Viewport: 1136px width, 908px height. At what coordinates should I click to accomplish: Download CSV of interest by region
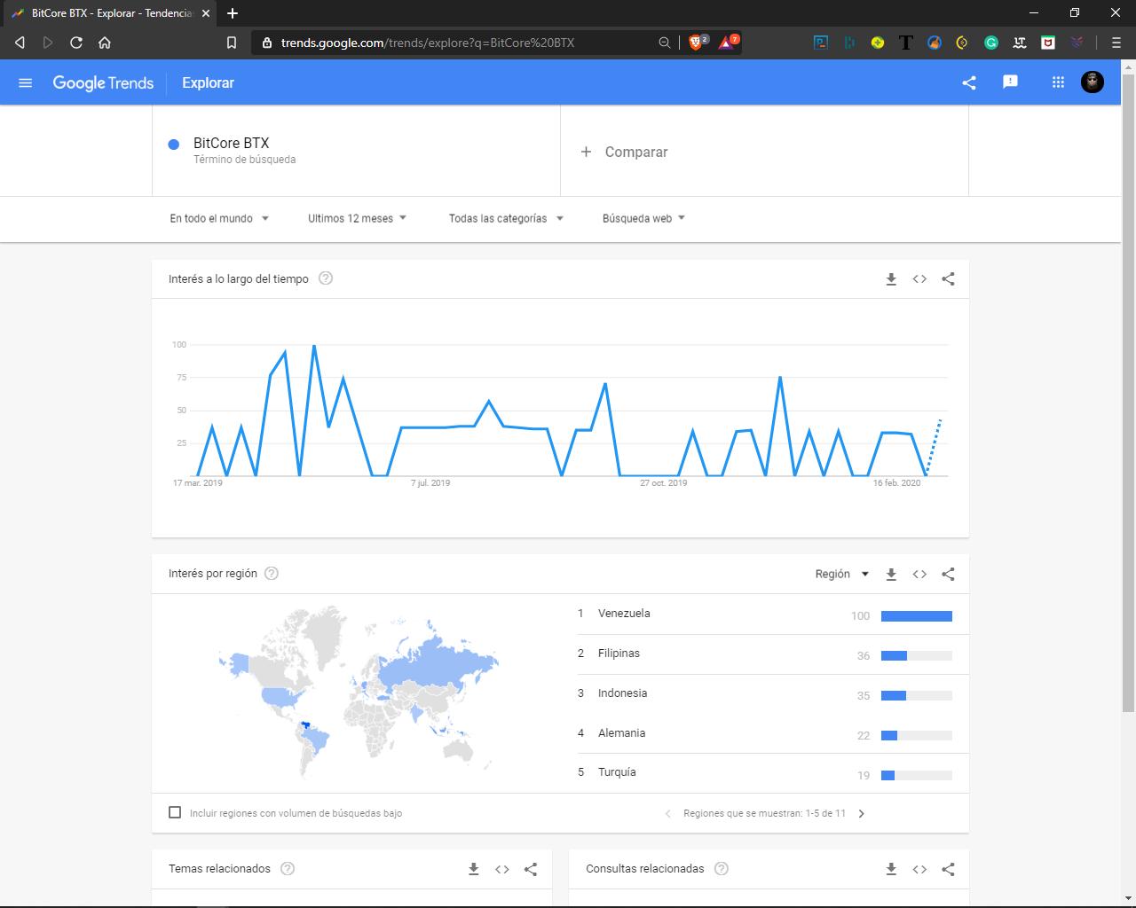coord(891,575)
